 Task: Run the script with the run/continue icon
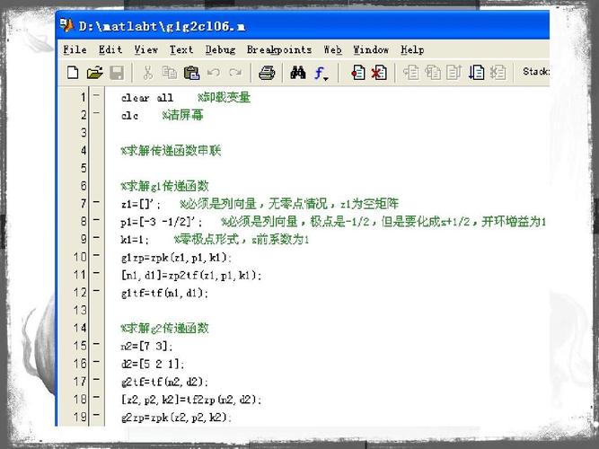pyautogui.click(x=476, y=72)
